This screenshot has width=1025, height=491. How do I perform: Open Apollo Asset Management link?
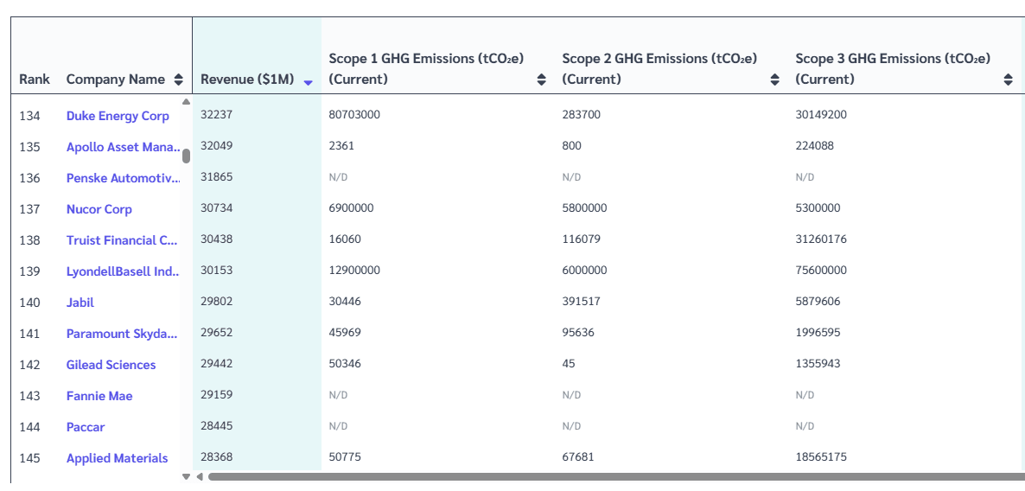123,147
